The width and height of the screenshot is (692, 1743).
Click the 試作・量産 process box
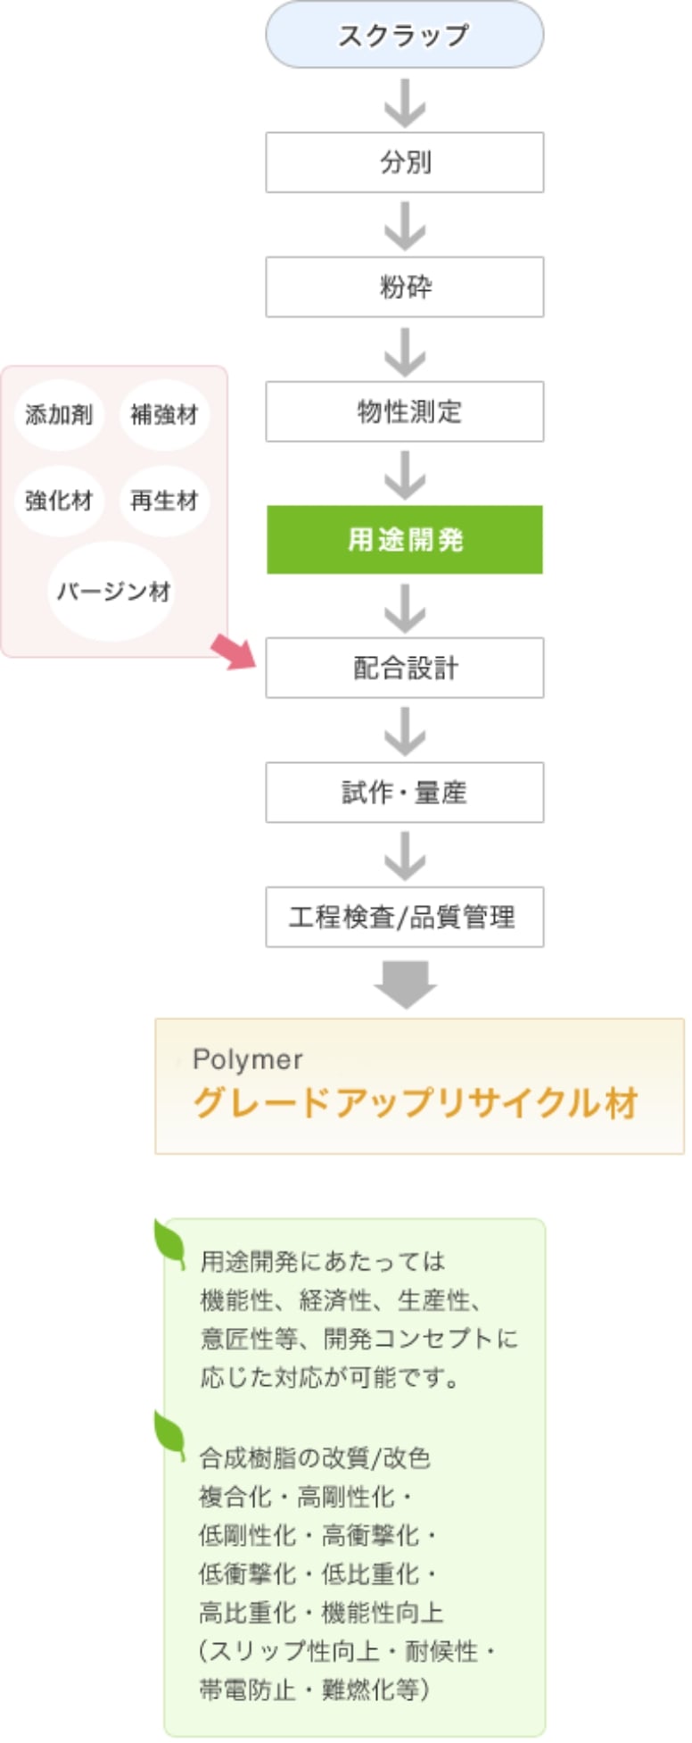(x=405, y=792)
